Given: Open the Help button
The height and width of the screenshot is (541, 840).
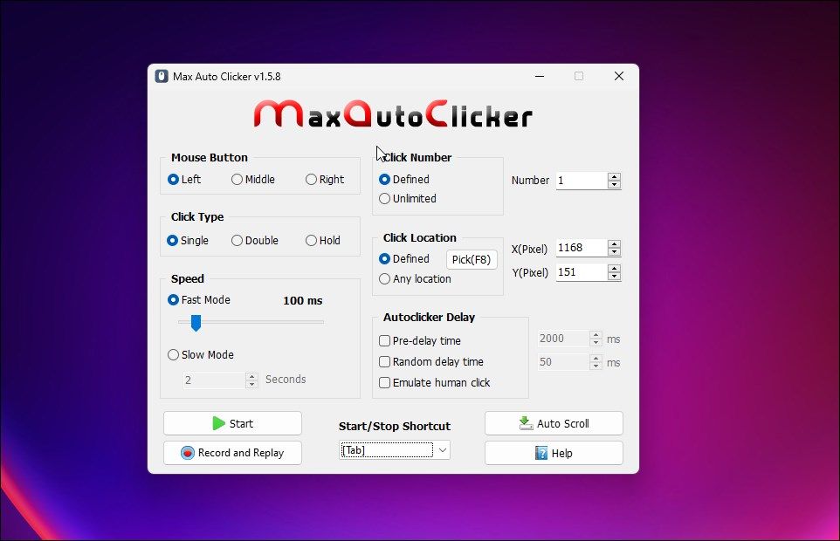Looking at the screenshot, I should click(x=554, y=453).
